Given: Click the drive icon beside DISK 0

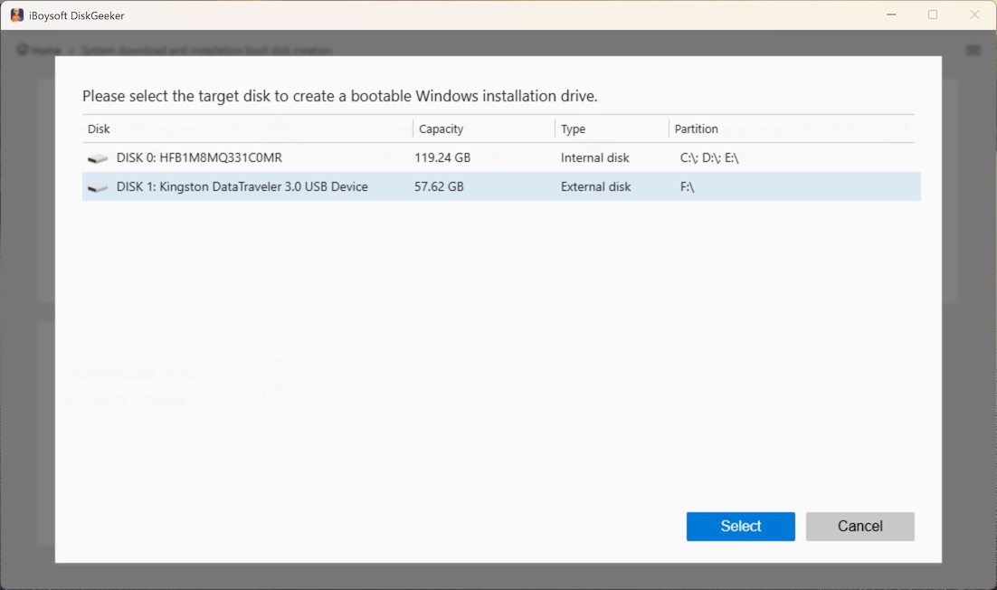Looking at the screenshot, I should pyautogui.click(x=97, y=157).
